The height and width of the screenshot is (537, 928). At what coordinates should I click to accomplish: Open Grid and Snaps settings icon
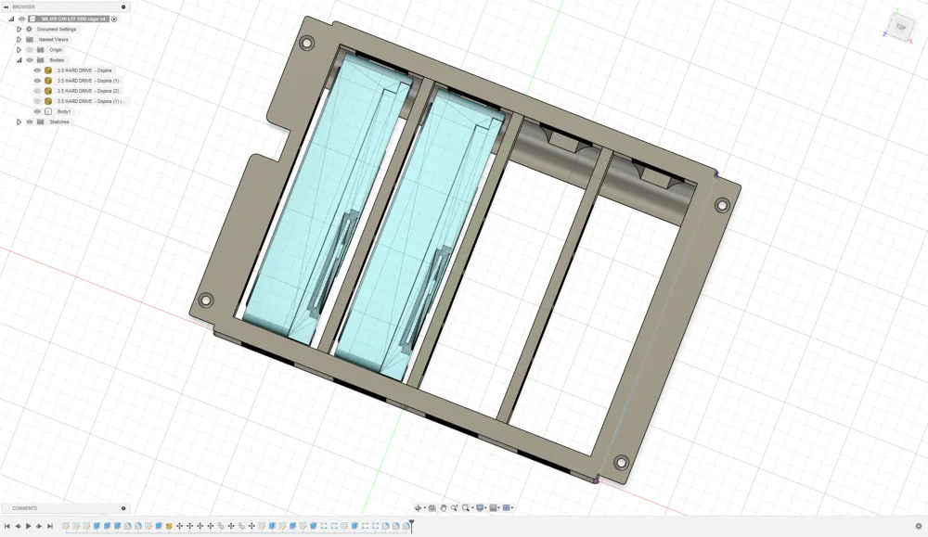(493, 507)
